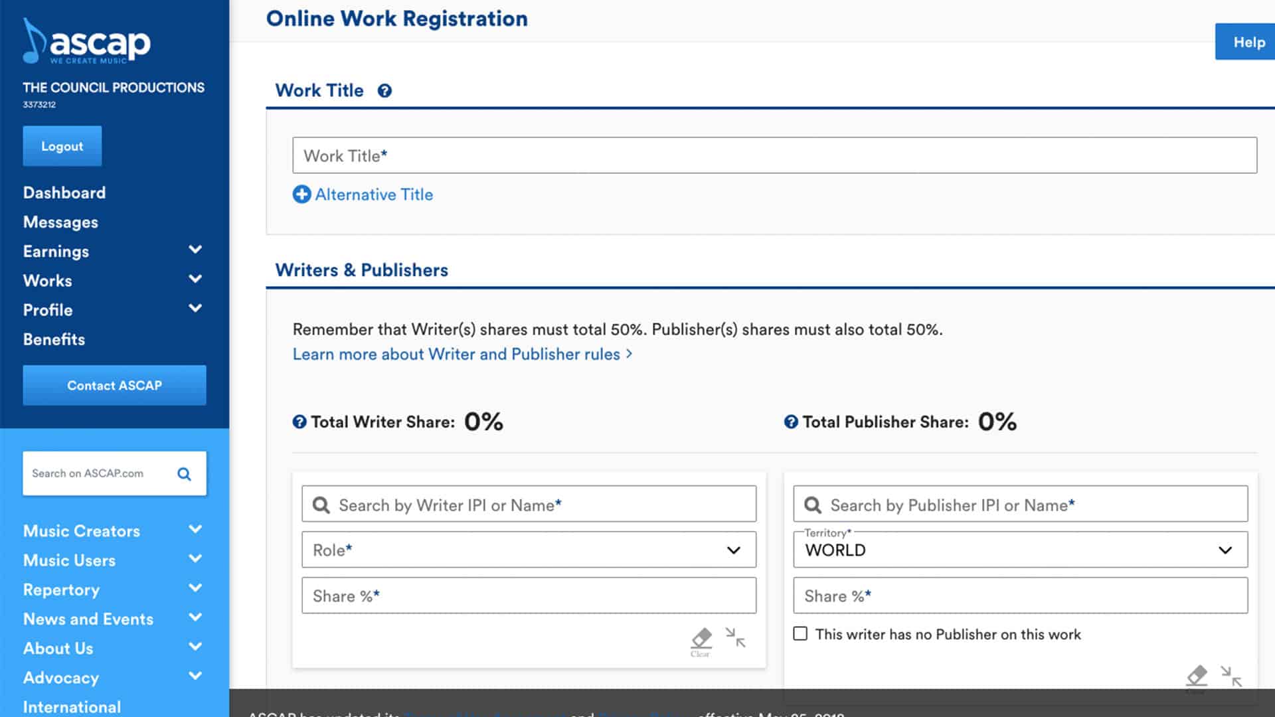Open Learn more about Writer and Publisher rules
Viewport: 1275px width, 717px height.
[462, 355]
